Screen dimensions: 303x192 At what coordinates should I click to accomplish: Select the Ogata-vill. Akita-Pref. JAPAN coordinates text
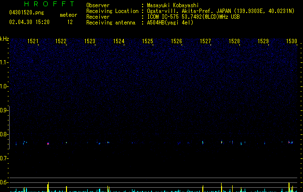click(x=221, y=11)
